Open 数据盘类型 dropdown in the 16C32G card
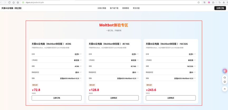 coord(171,72)
